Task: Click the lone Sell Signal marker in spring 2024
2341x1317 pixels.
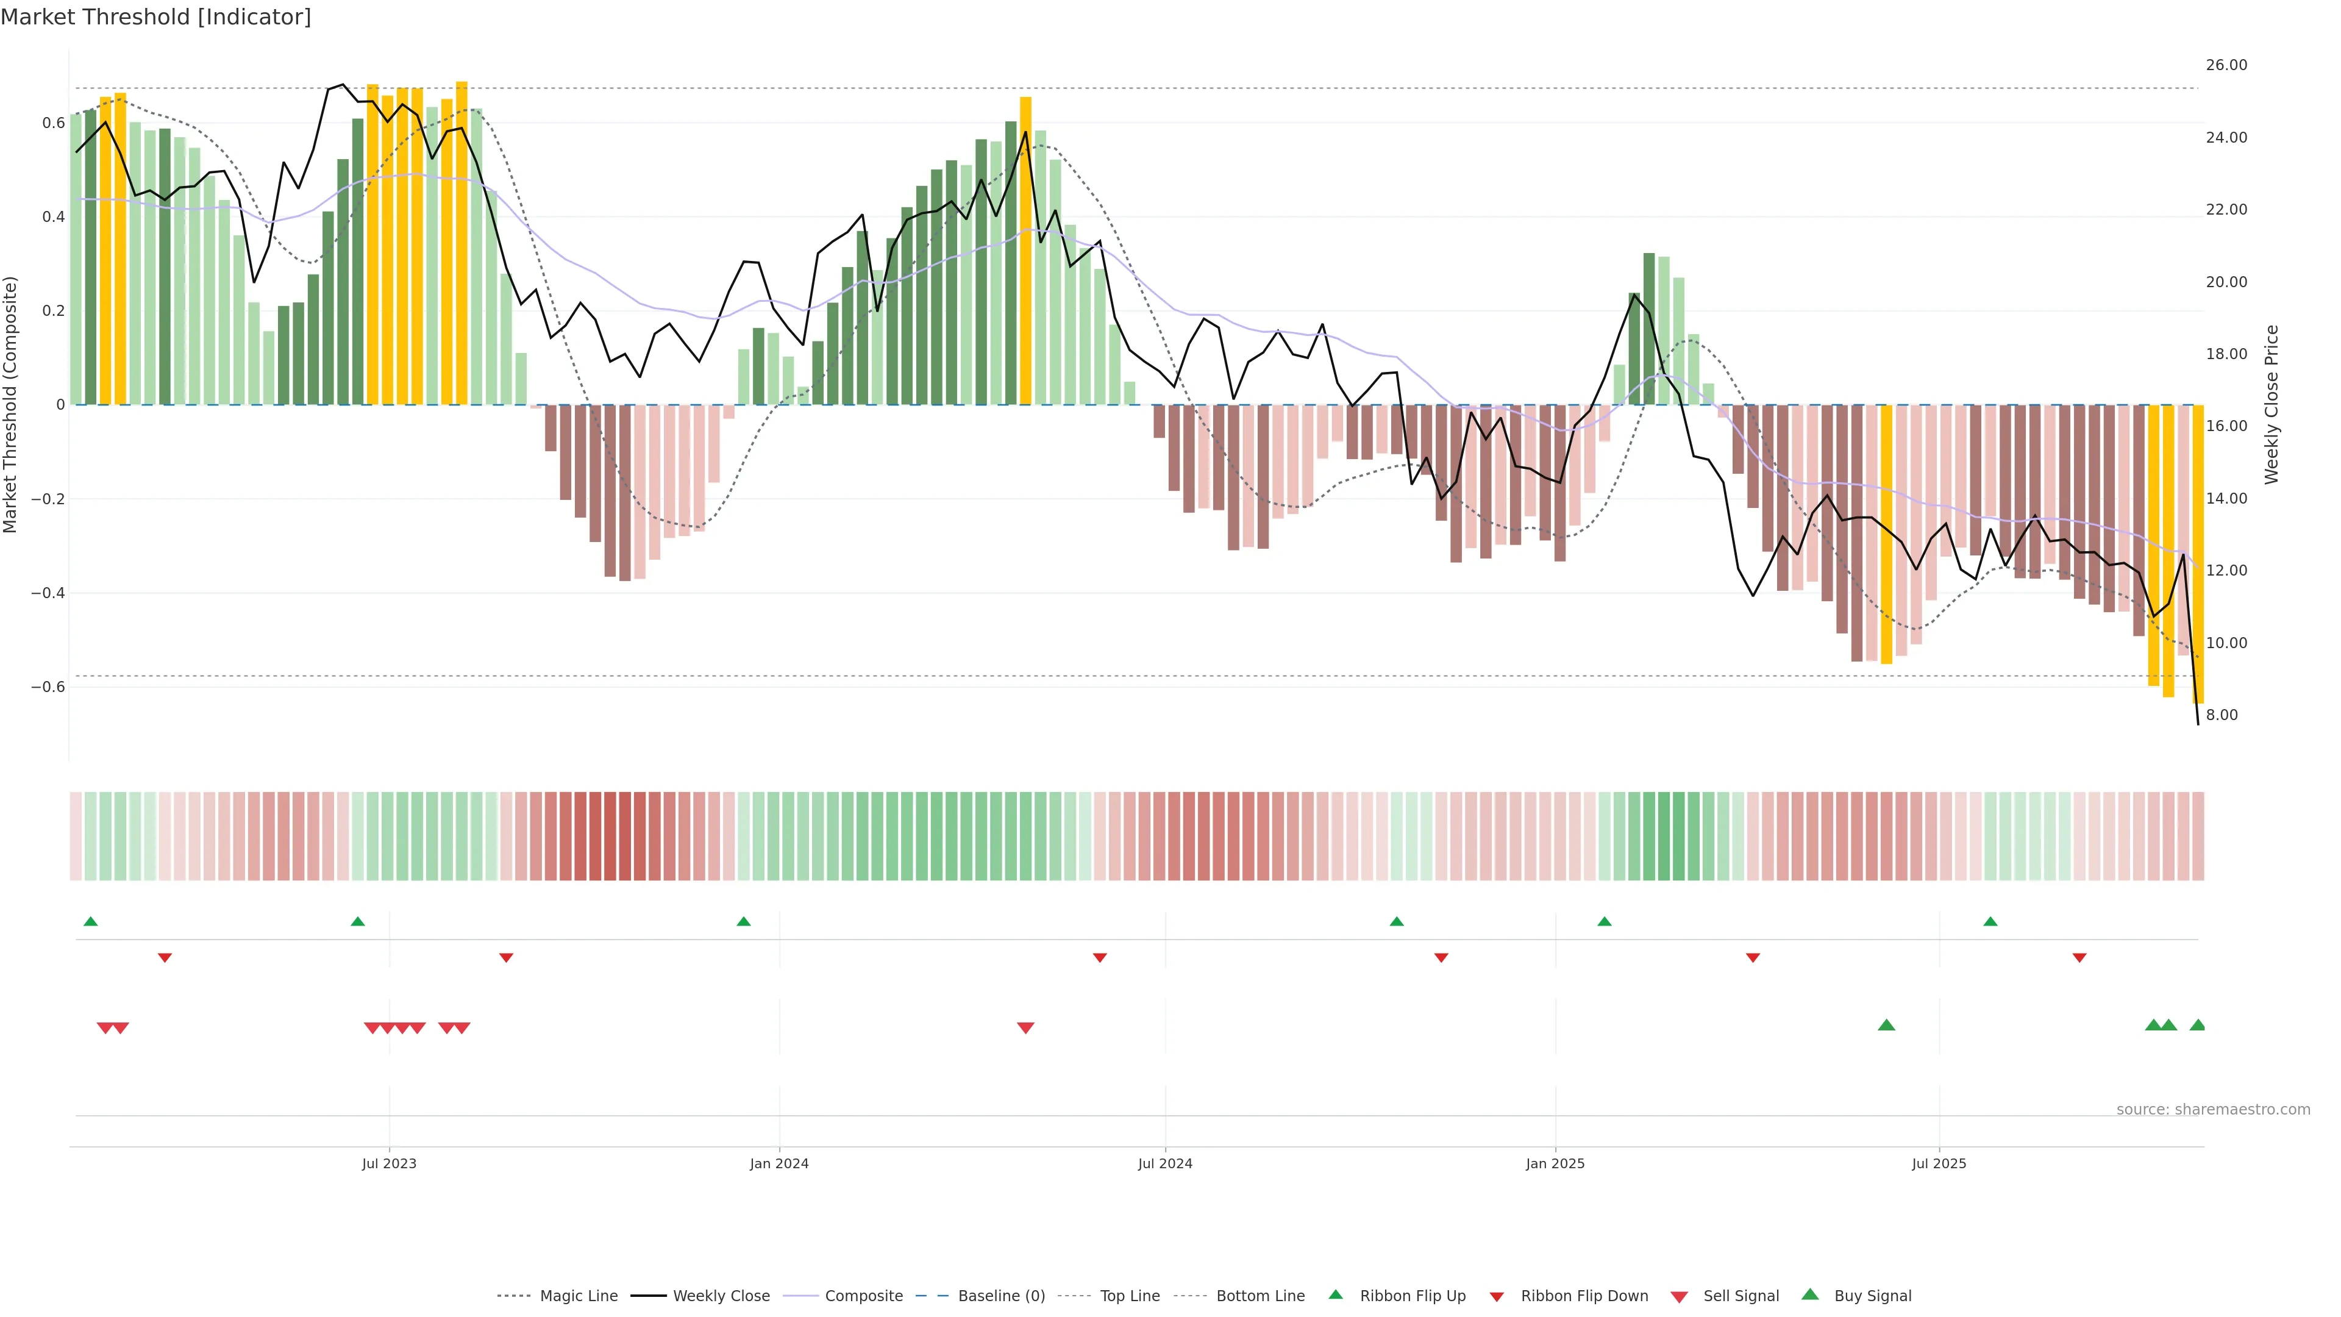Action: pyautogui.click(x=1025, y=1028)
